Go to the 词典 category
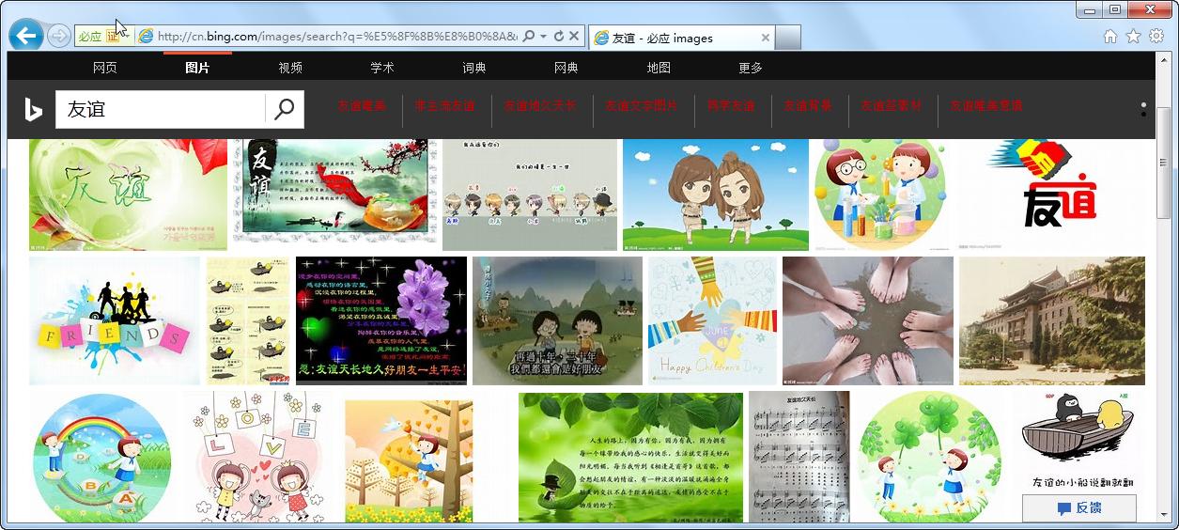 tap(474, 68)
